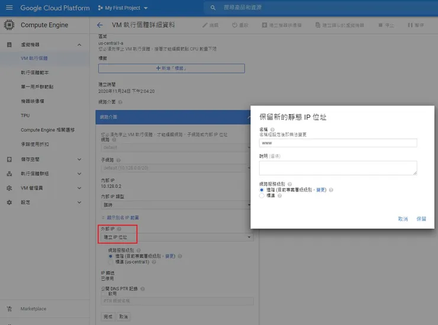438x325 pixels.
Task: Select 標準 (Standard) radio in the dialog
Action: (x=262, y=196)
